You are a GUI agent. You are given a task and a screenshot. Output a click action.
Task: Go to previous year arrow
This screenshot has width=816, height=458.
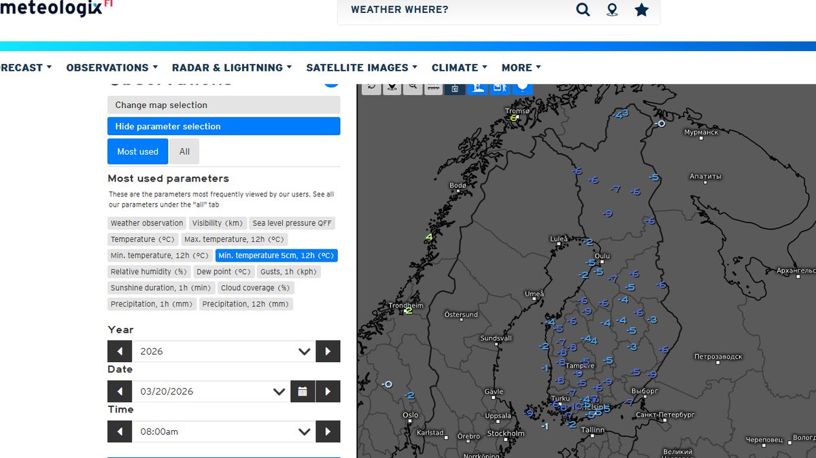[x=120, y=351]
